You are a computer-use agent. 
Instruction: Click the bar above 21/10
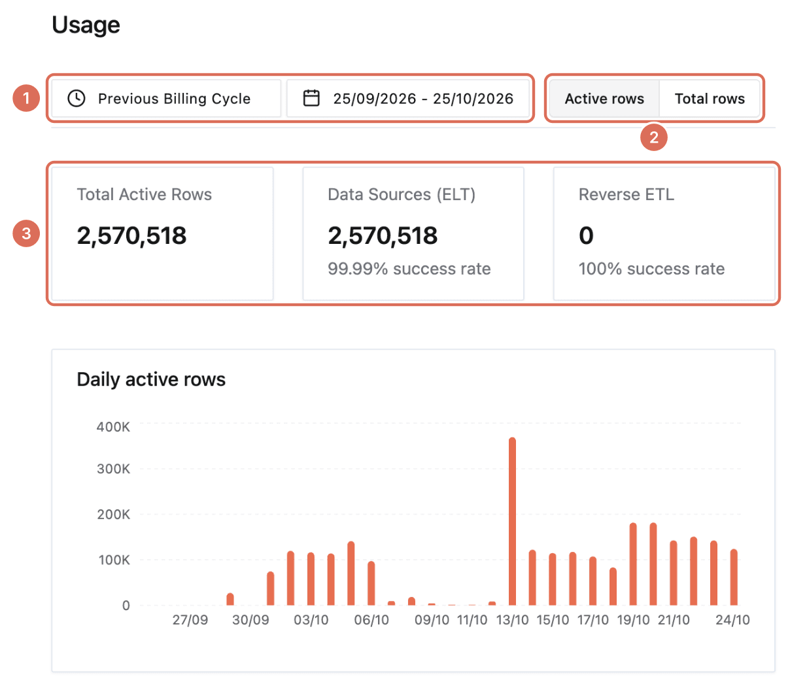674,573
